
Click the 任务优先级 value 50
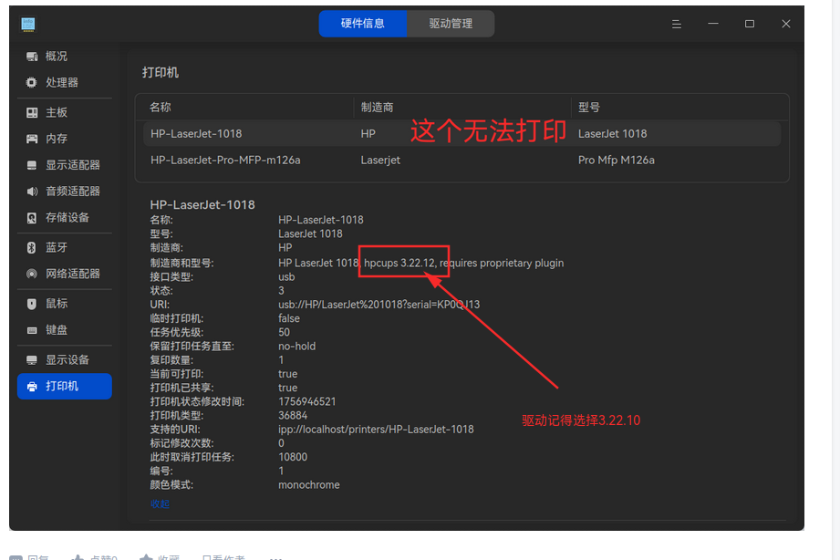[x=284, y=332]
